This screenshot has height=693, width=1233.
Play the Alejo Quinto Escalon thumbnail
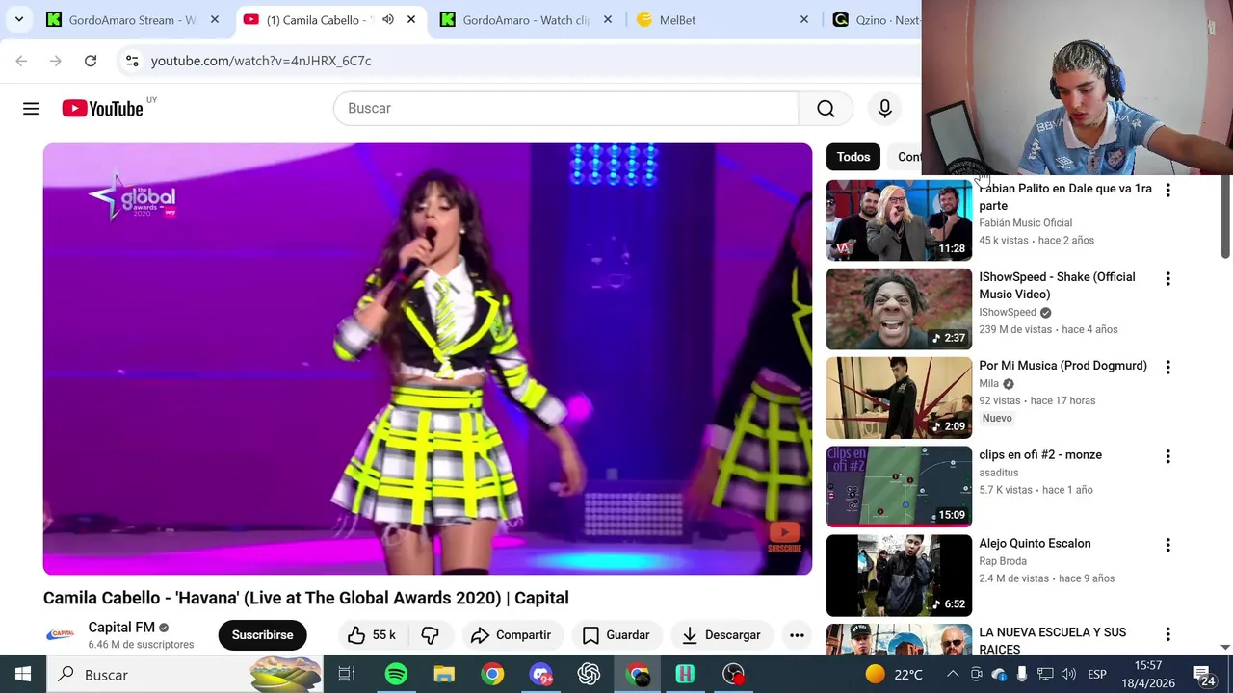(x=899, y=576)
